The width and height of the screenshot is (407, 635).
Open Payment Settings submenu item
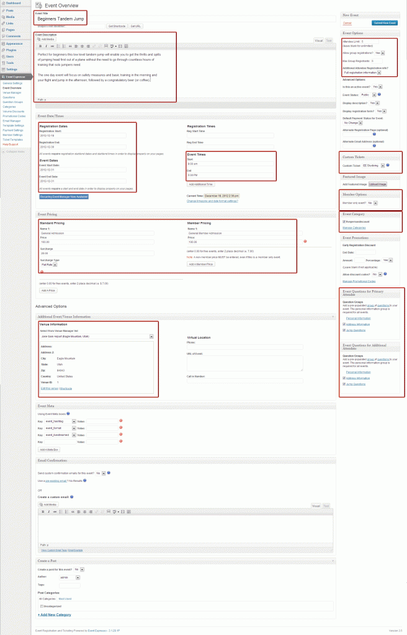(x=13, y=130)
